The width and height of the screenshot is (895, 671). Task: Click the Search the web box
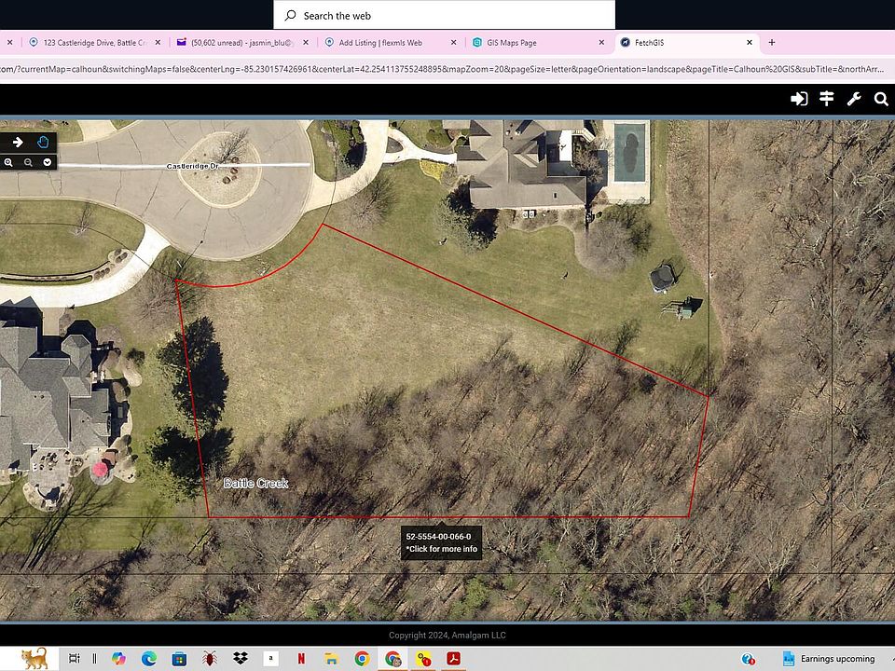(x=444, y=16)
